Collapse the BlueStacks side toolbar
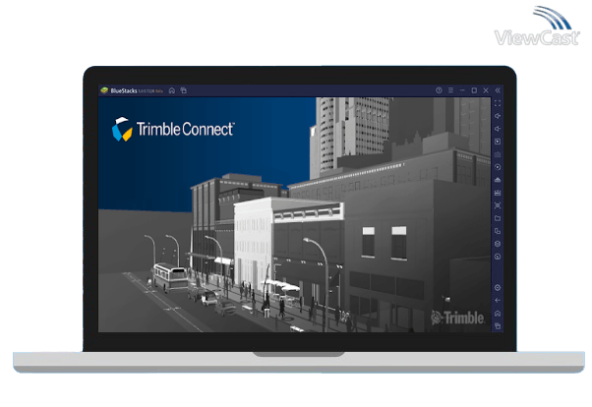 [498, 90]
